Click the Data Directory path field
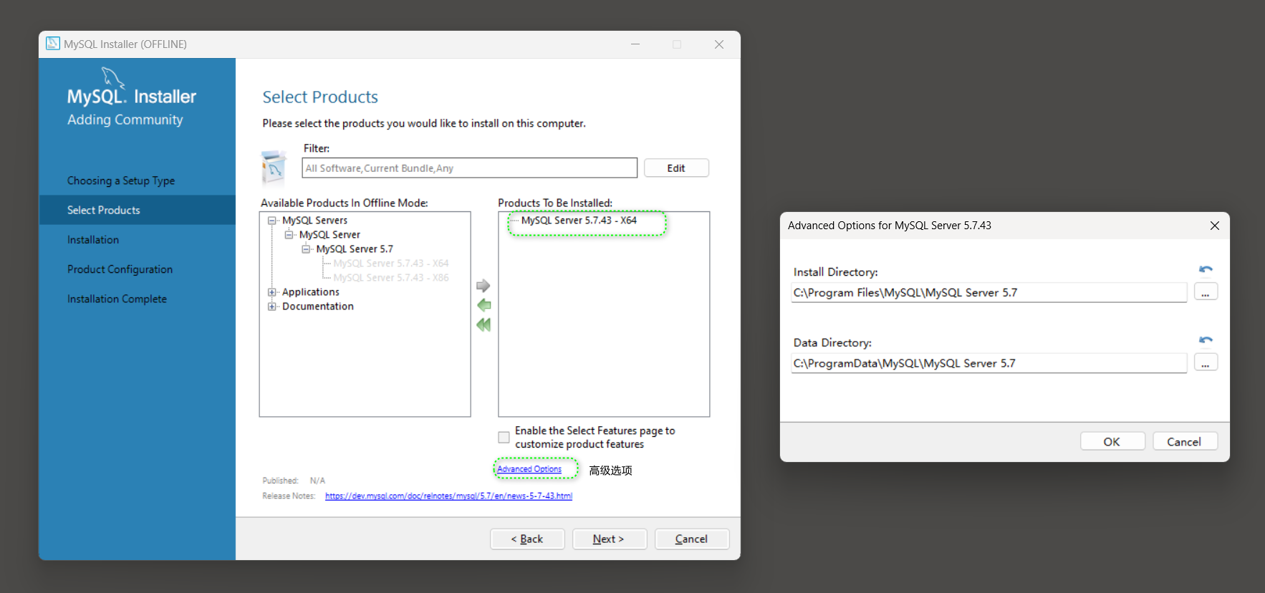The image size is (1265, 593). coord(989,363)
